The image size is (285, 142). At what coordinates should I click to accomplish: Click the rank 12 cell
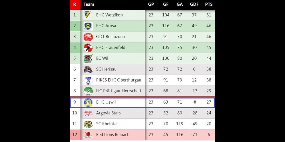tap(75, 135)
